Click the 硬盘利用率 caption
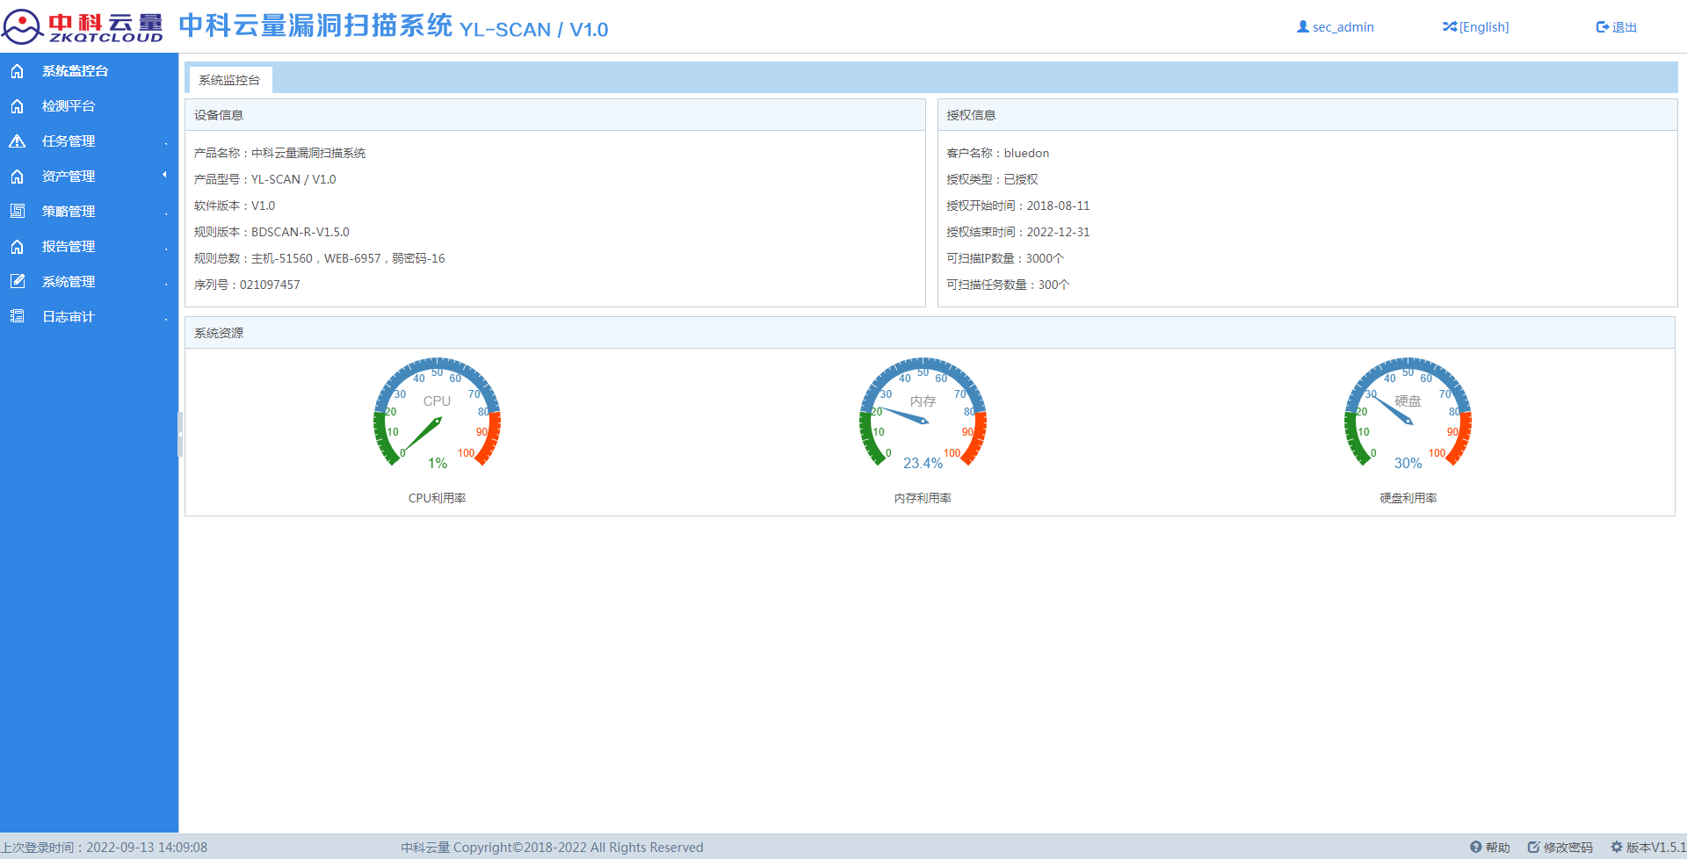 point(1408,498)
